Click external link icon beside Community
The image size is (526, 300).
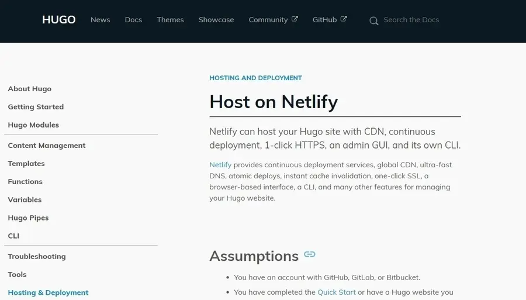point(295,19)
